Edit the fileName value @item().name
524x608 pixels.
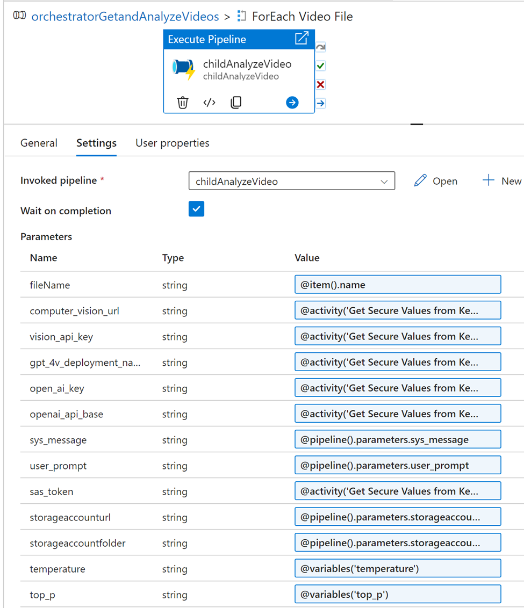[398, 285]
